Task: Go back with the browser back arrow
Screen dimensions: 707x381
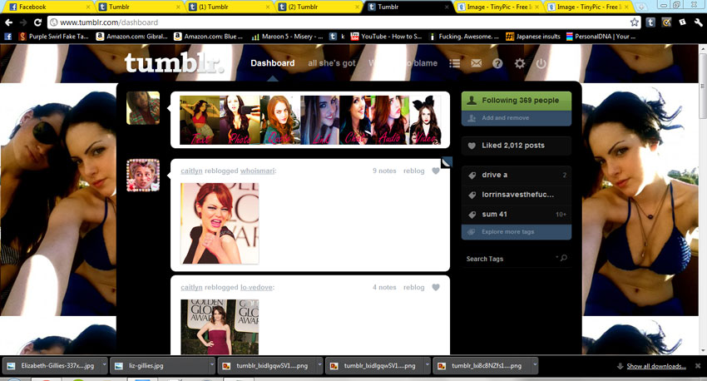Action: point(8,22)
